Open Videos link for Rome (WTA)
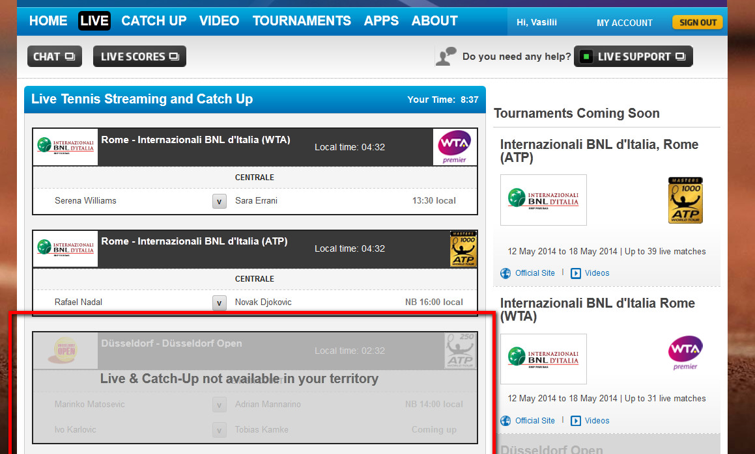Viewport: 755px width, 454px height. [x=597, y=420]
